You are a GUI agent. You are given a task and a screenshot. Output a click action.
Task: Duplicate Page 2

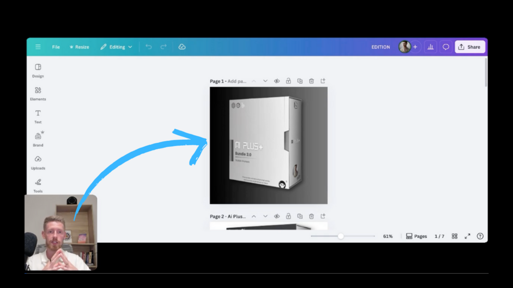pos(300,216)
